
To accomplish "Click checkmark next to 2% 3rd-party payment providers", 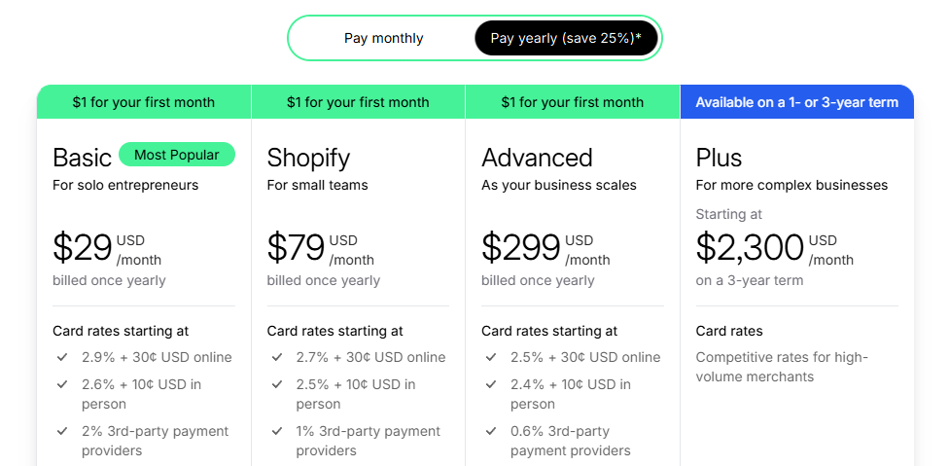I will 62,431.
